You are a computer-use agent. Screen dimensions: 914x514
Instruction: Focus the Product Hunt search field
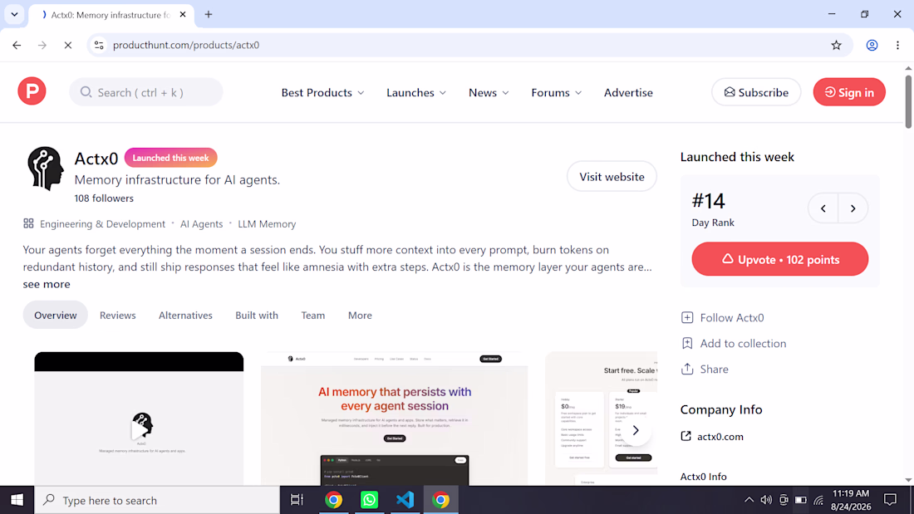coord(145,92)
